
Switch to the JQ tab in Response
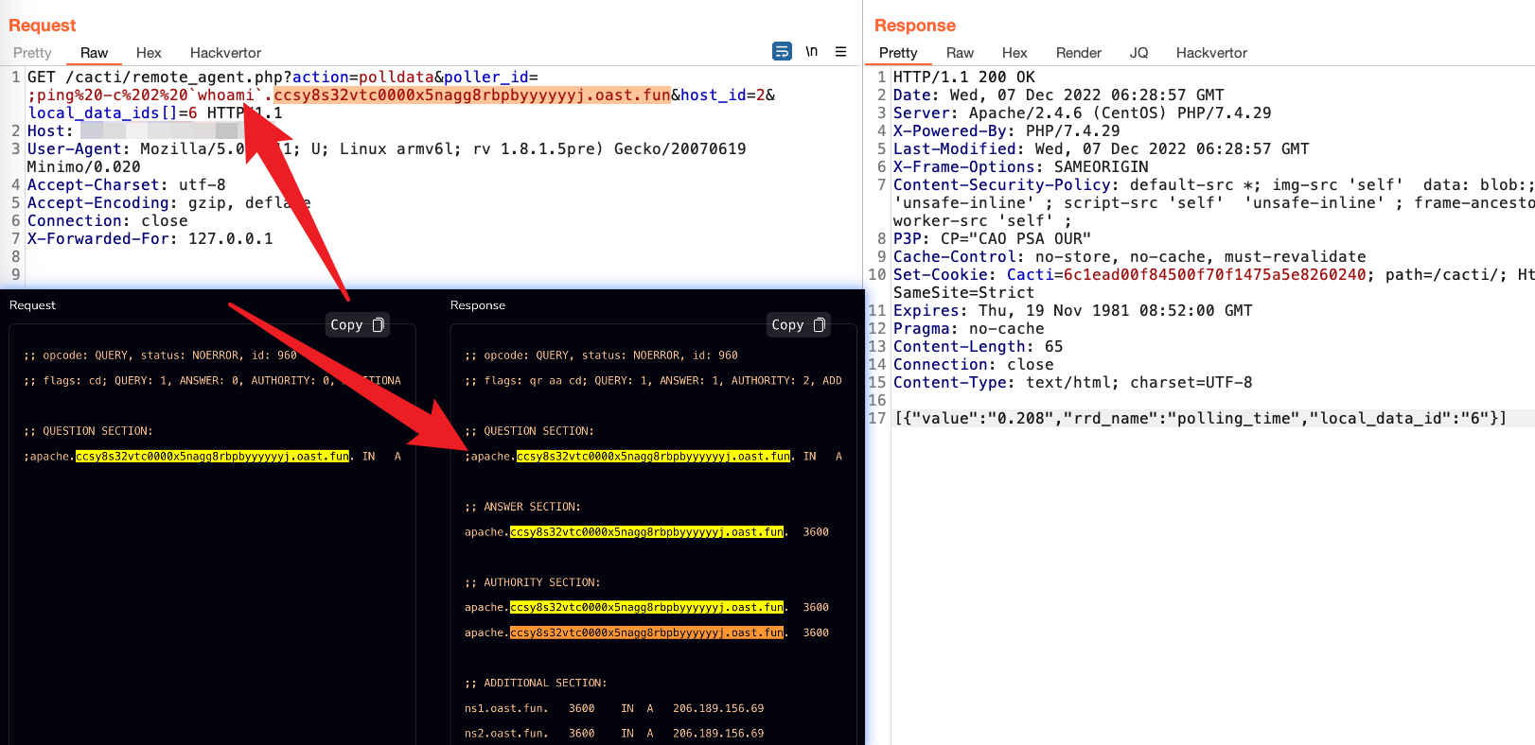[x=1138, y=53]
